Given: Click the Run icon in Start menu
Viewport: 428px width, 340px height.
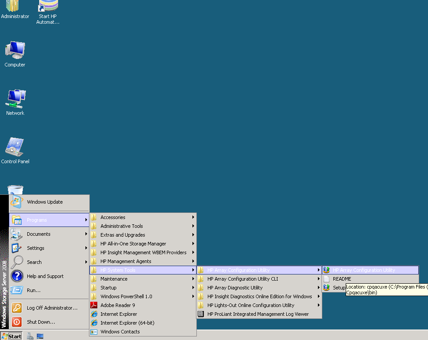Looking at the screenshot, I should point(17,290).
